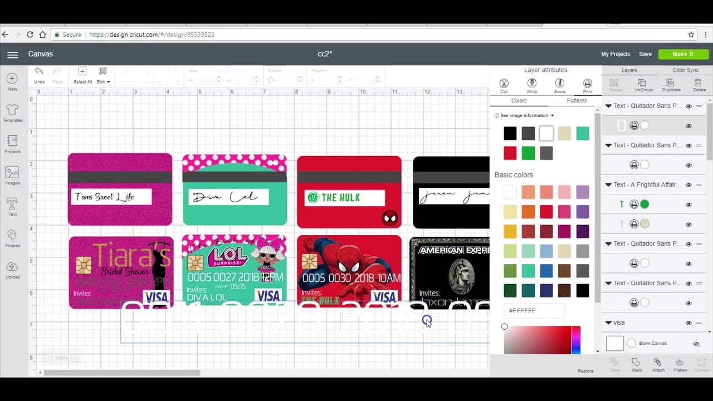713x401 pixels.
Task: Click UnGroup in the Layers panel
Action: pyautogui.click(x=643, y=85)
